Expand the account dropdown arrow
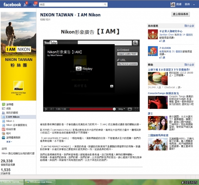The height and width of the screenshot is (185, 199). coord(194,5)
